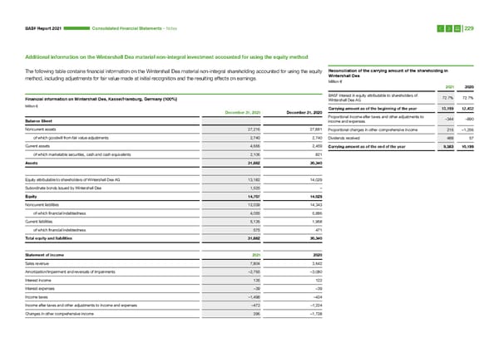This screenshot has width=499, height=352.
Task: Click 'of which marketable securities, cash' row
Action: [82, 154]
